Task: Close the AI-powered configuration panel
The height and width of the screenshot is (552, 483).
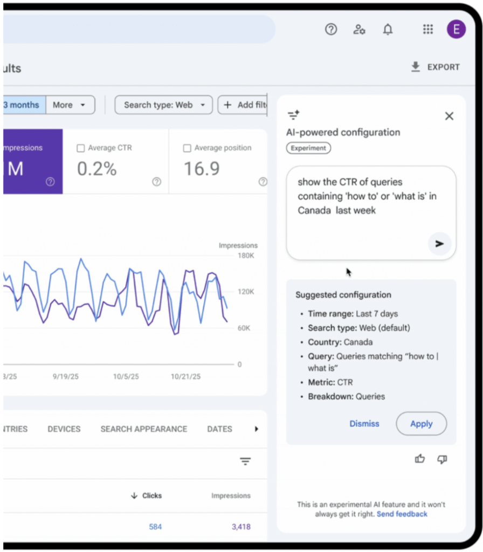Action: pyautogui.click(x=449, y=116)
